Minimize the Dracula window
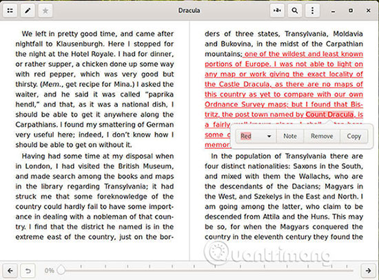 [333, 11]
